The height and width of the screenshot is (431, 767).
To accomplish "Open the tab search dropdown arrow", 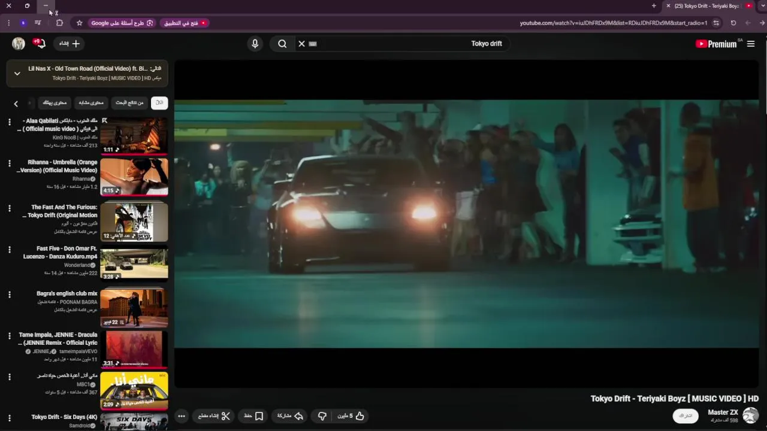I will click(x=762, y=6).
